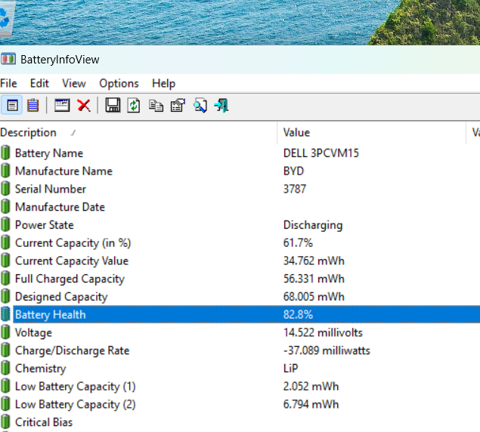Open the Help menu
Screen dimensions: 480x432
pyautogui.click(x=163, y=83)
